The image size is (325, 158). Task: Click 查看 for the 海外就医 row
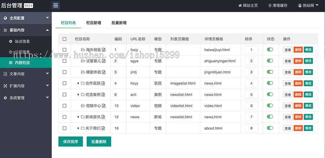pyautogui.click(x=288, y=50)
